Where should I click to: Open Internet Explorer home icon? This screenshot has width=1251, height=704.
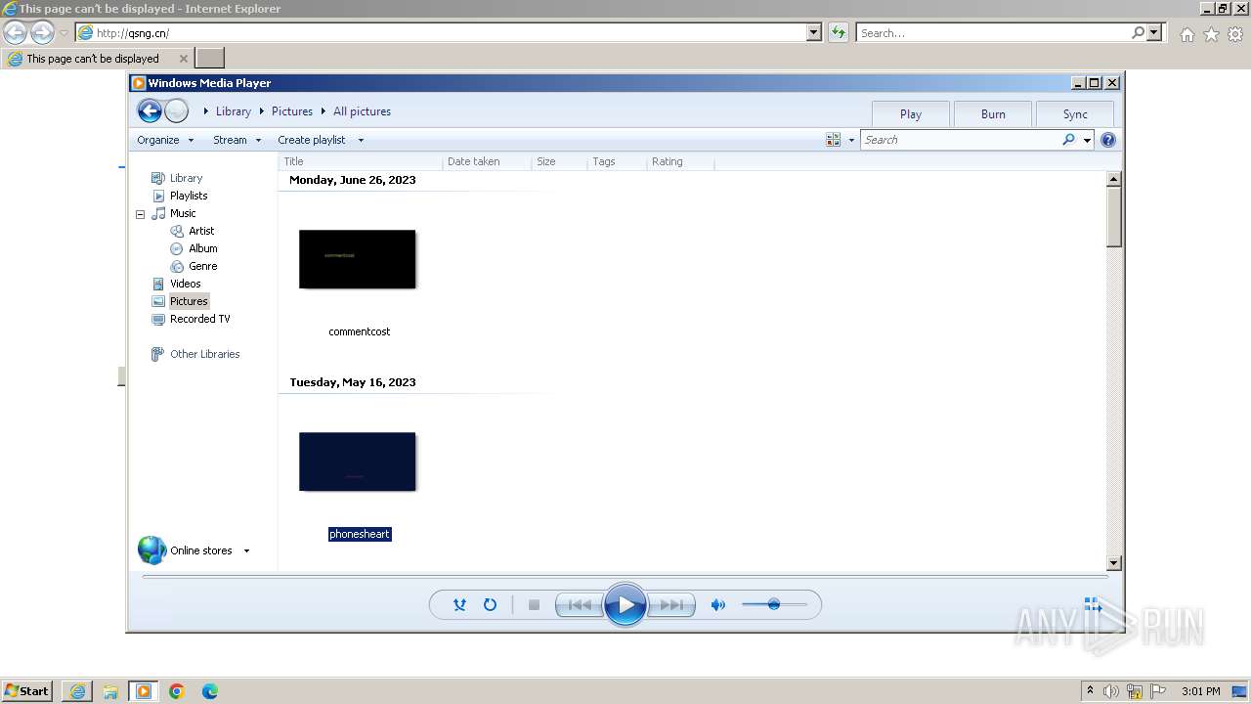[x=1186, y=34]
